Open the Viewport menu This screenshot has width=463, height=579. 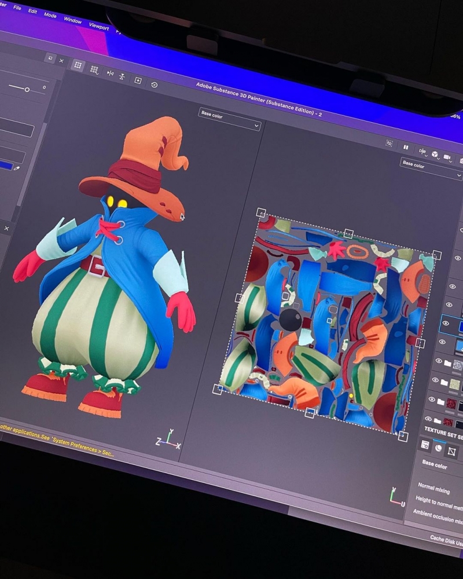point(98,27)
